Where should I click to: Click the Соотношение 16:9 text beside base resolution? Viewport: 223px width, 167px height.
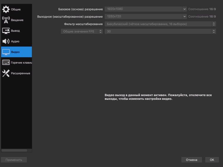click(202, 9)
